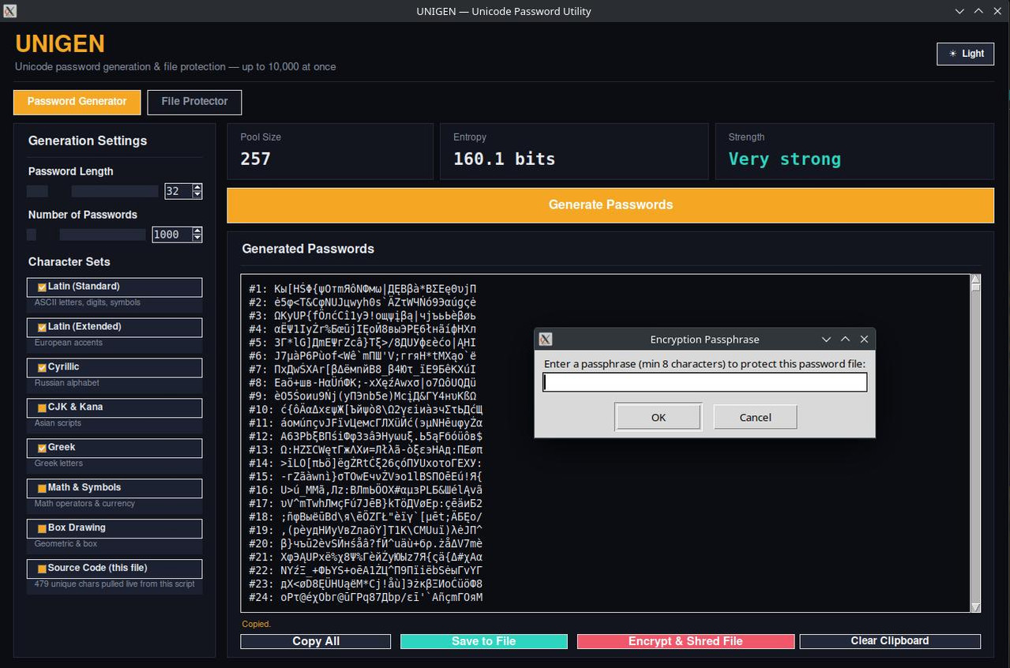The width and height of the screenshot is (1010, 668).
Task: Decrease Password Length with spinner down arrow
Action: (x=197, y=195)
